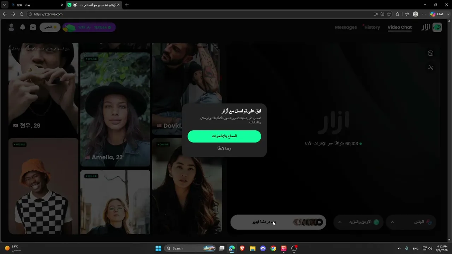452x254 pixels.
Task: Open Task View from the taskbar
Action: (x=222, y=248)
